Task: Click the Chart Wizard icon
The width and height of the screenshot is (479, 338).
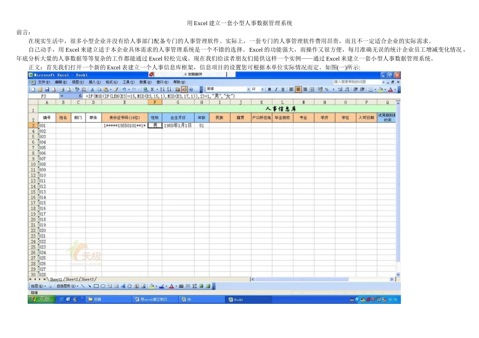Action: (177, 90)
